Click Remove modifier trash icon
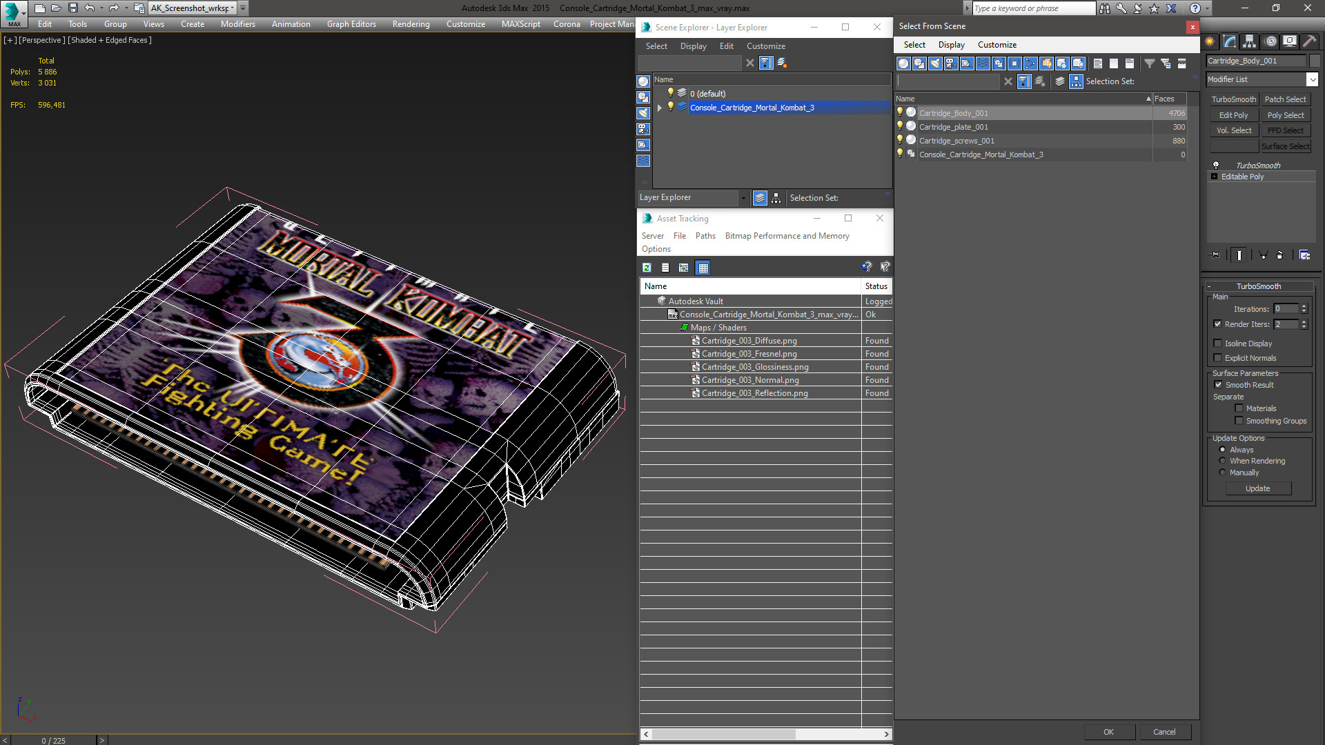1325x745 pixels. tap(1280, 255)
